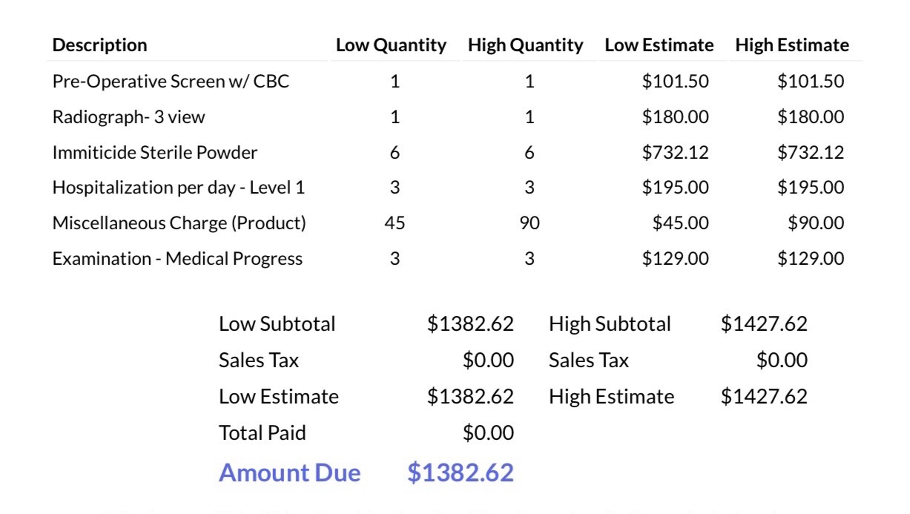Click the $90.00 Miscellaneous Charge high estimate
Viewport: 910px width, 514px height.
pos(817,223)
